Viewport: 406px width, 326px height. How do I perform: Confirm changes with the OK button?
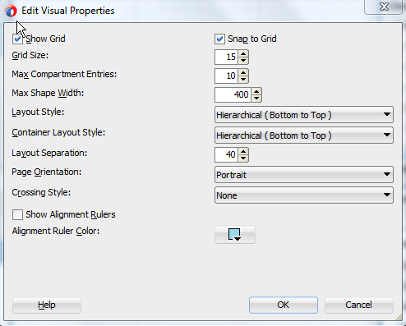284,305
